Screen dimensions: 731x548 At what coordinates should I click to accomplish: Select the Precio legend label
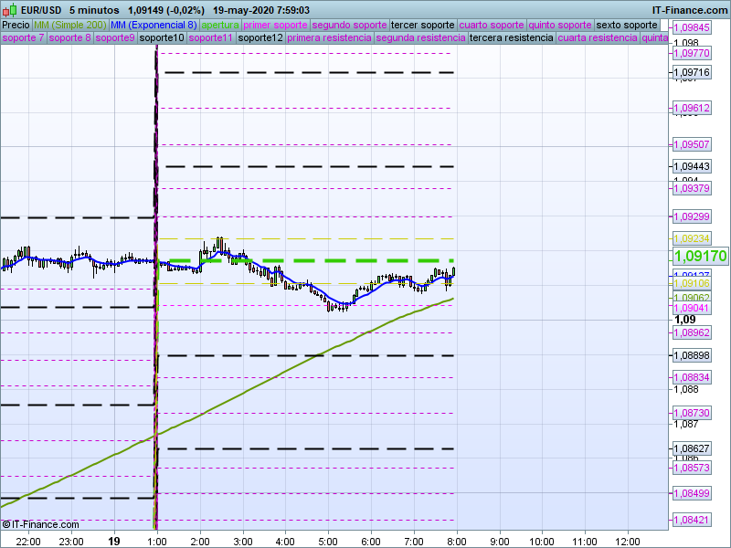[x=16, y=25]
